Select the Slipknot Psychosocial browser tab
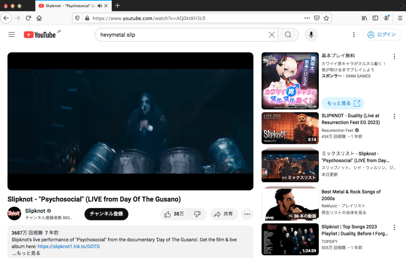The image size is (406, 258). point(73,6)
